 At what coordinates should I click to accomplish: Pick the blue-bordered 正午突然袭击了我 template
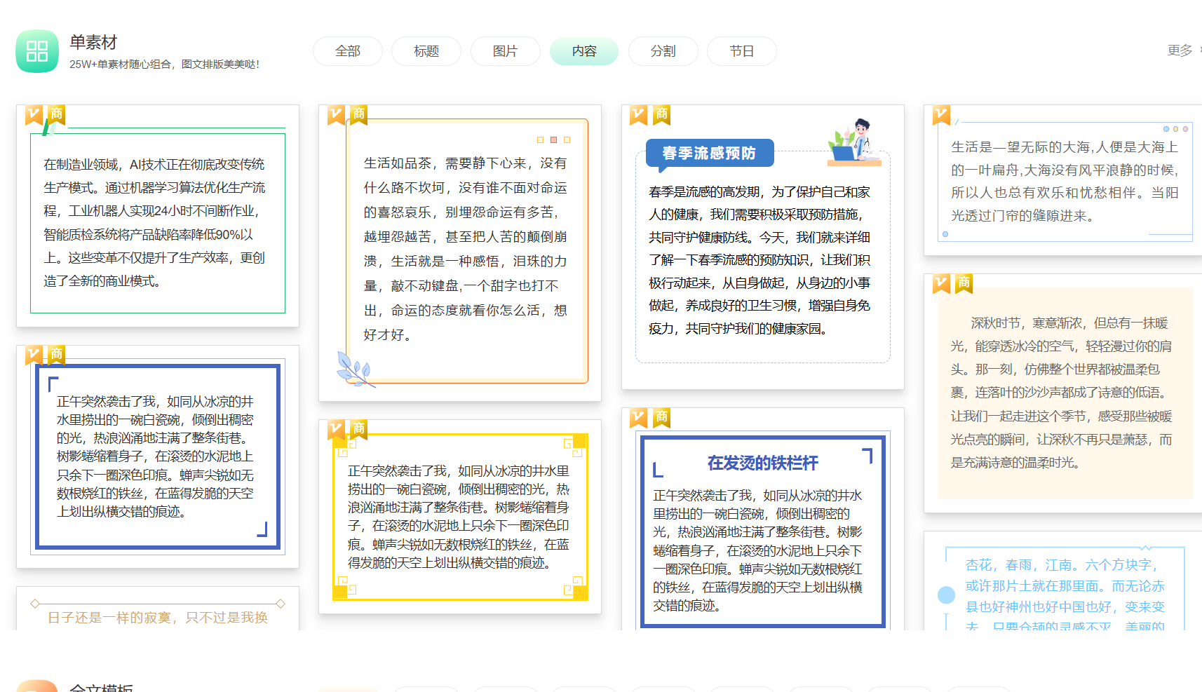[158, 456]
